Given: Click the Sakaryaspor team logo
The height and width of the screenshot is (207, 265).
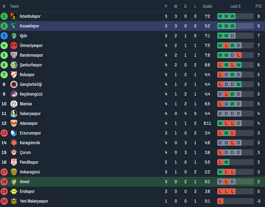Looking at the screenshot, I should 14,114.
